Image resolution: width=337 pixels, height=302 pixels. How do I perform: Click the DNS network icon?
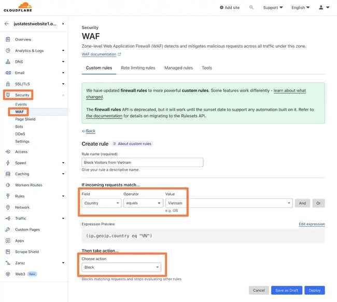point(8,62)
